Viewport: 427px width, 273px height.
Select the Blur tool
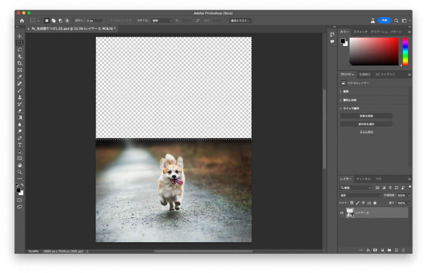click(x=20, y=125)
